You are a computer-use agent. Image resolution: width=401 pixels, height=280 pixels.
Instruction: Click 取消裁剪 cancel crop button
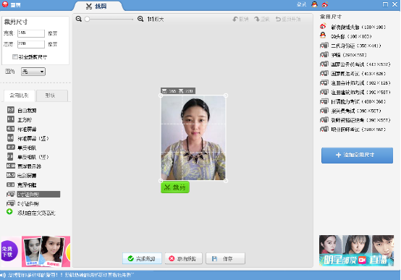(x=184, y=258)
